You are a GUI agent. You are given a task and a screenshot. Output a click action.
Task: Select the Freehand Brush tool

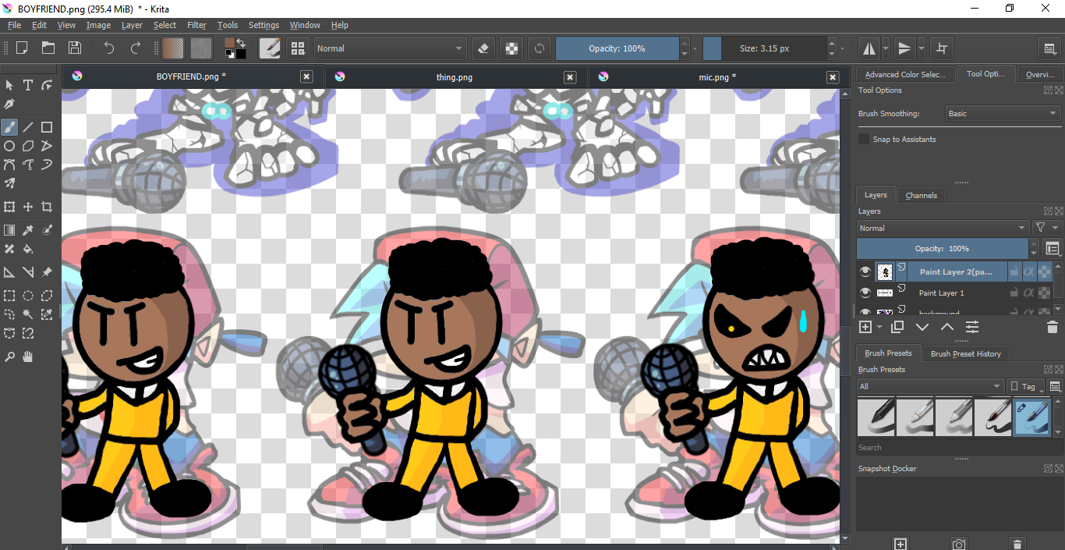coord(9,126)
